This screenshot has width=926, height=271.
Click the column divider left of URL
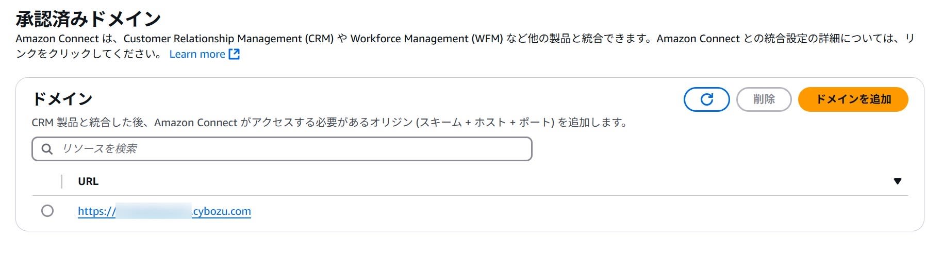pyautogui.click(x=61, y=181)
